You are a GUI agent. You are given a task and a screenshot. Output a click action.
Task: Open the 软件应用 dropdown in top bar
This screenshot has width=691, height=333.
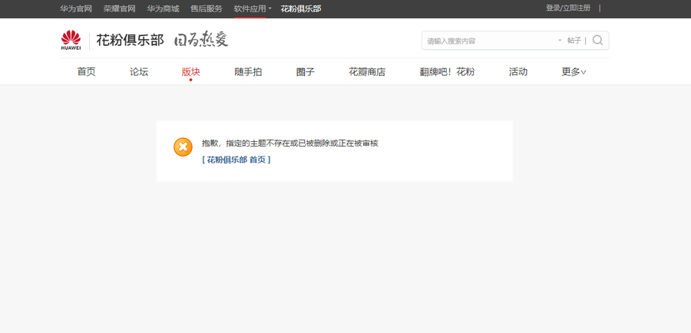coord(253,8)
